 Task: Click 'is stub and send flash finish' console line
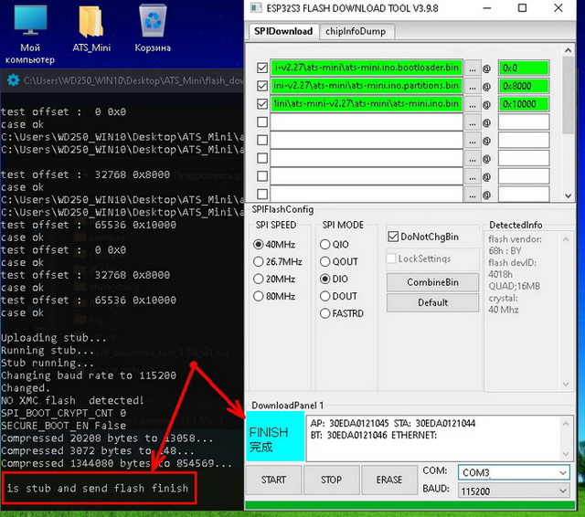(x=98, y=489)
